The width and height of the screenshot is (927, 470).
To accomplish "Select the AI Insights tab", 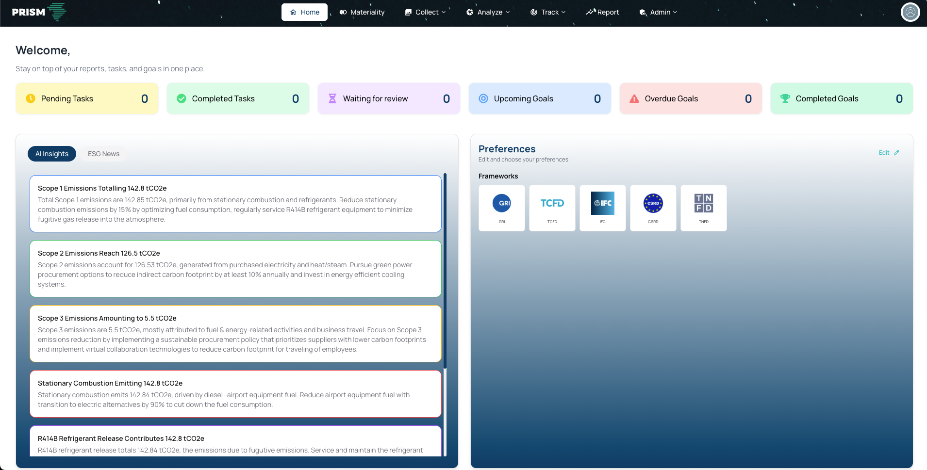I will coord(52,154).
